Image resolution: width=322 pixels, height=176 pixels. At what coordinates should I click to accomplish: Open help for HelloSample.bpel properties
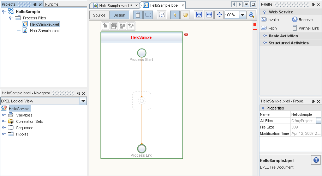point(316,160)
